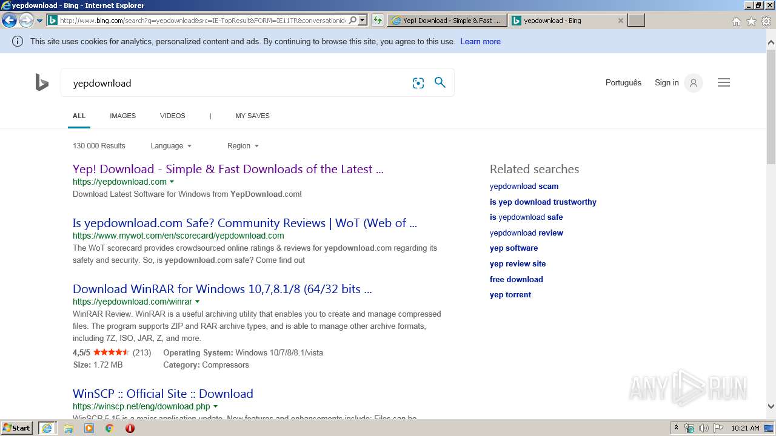
Task: Search related free download
Action: click(517, 279)
